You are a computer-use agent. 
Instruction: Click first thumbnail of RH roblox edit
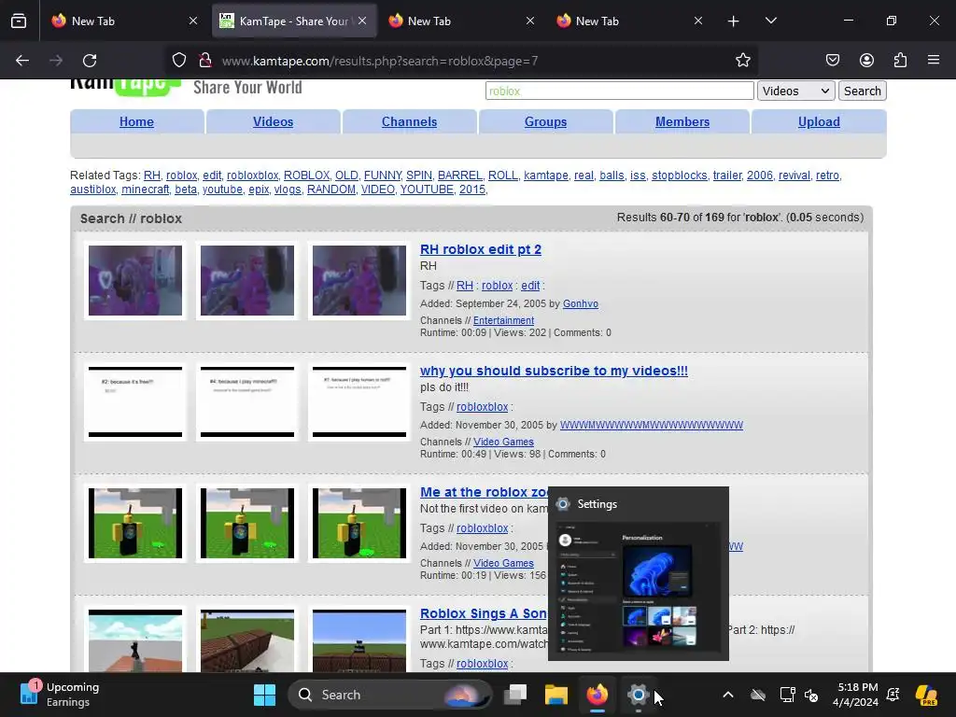coord(135,280)
